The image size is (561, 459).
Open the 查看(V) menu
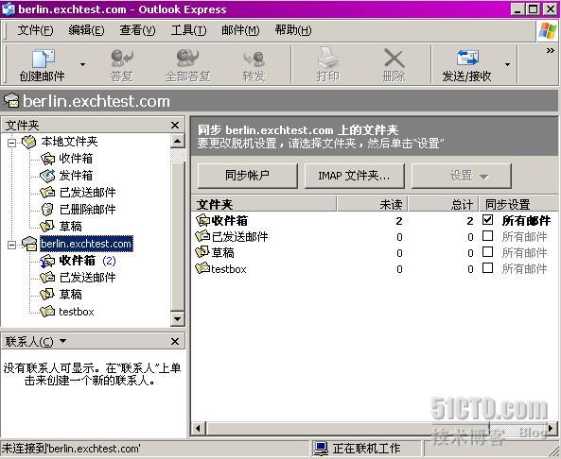(x=137, y=30)
